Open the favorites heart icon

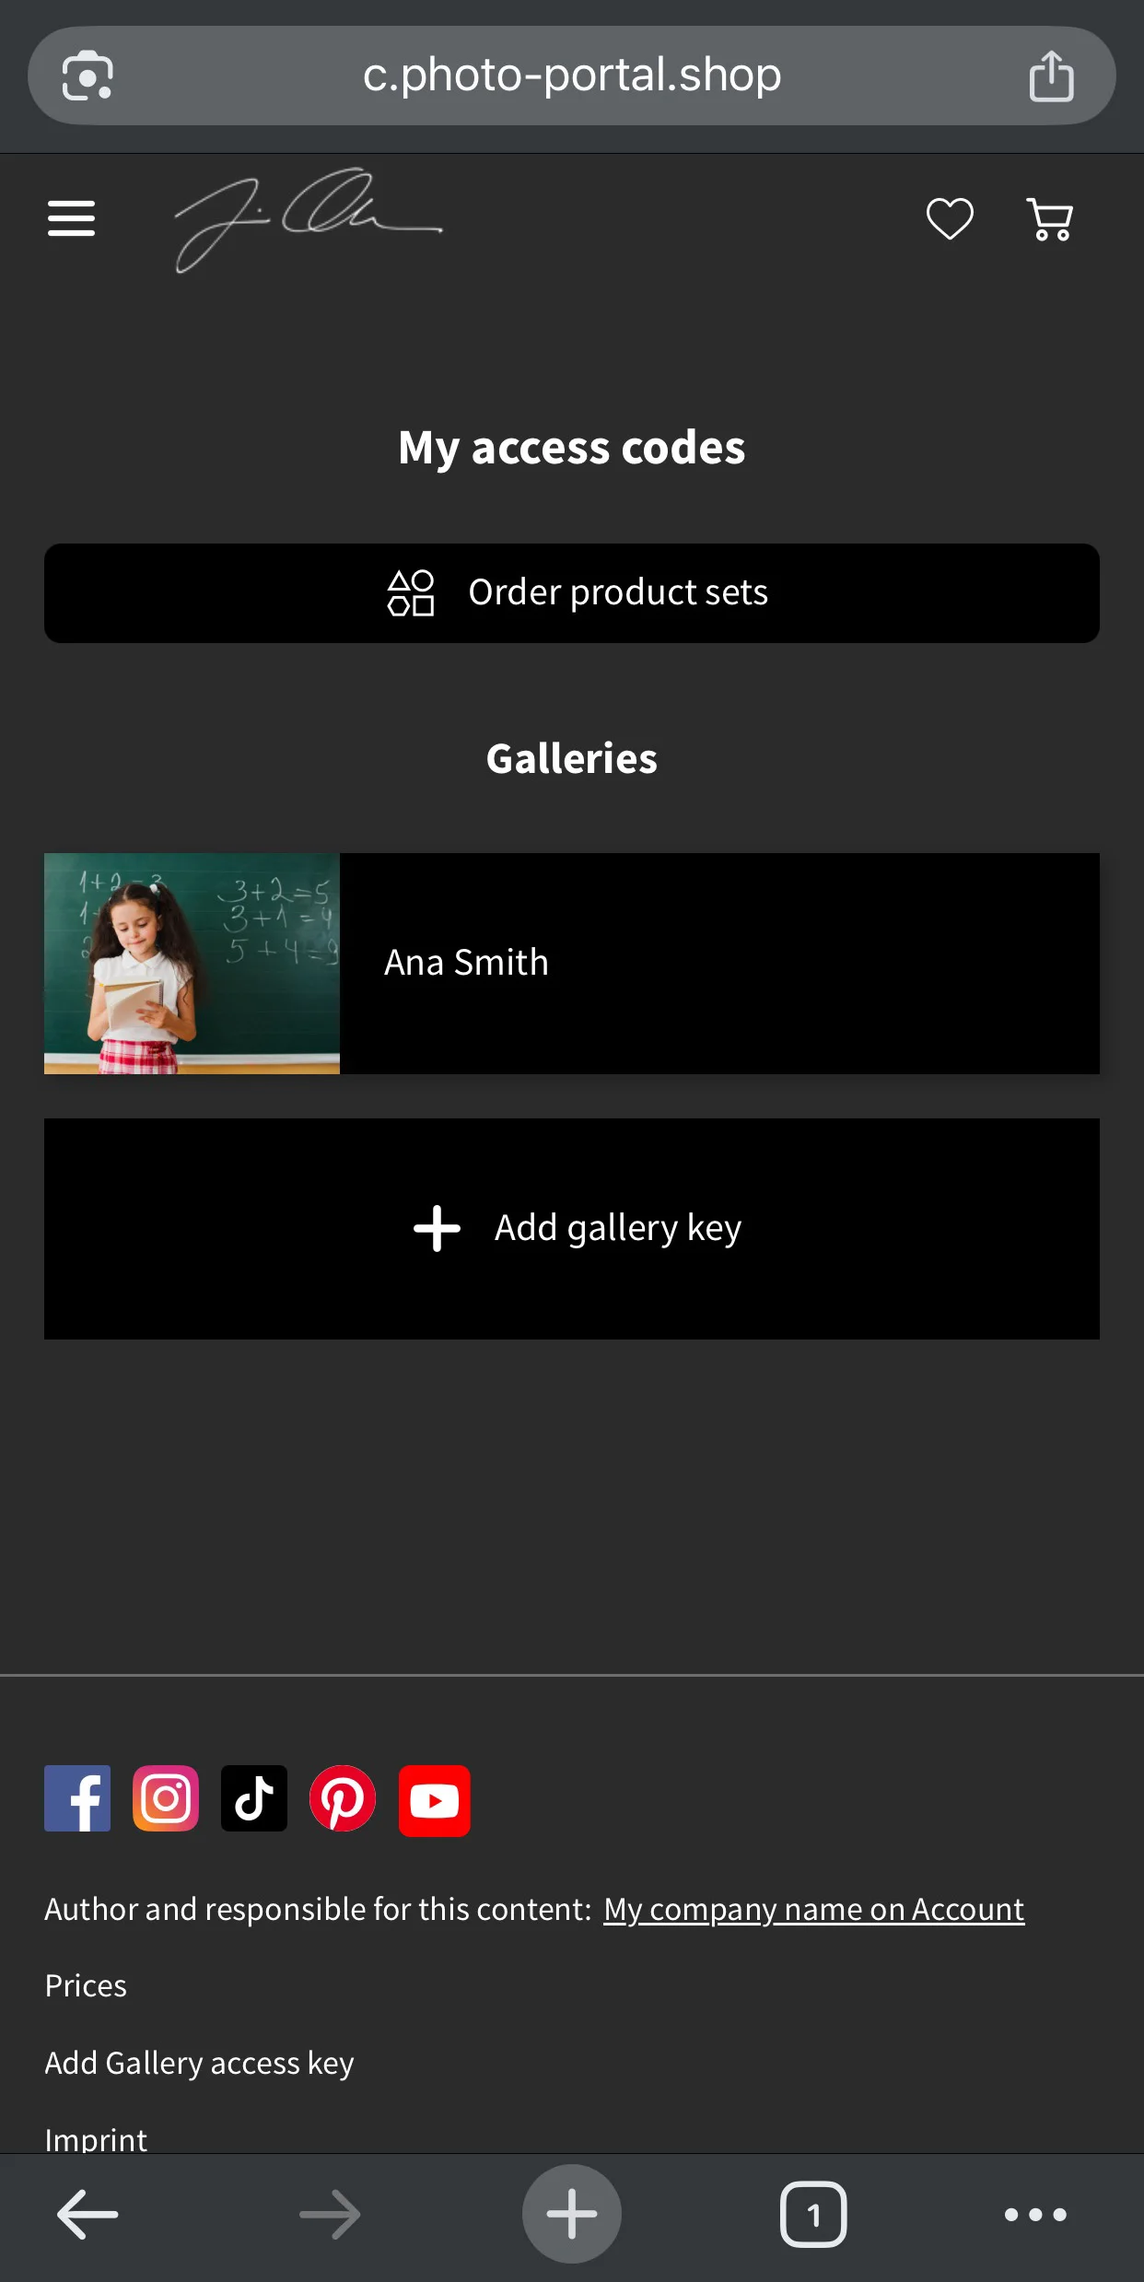pos(950,218)
